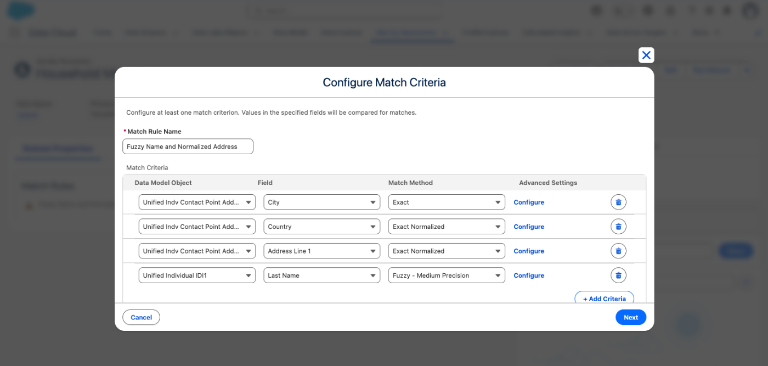Open the Exact match method dropdown for City
Viewport: 768px width, 366px height.
[447, 202]
